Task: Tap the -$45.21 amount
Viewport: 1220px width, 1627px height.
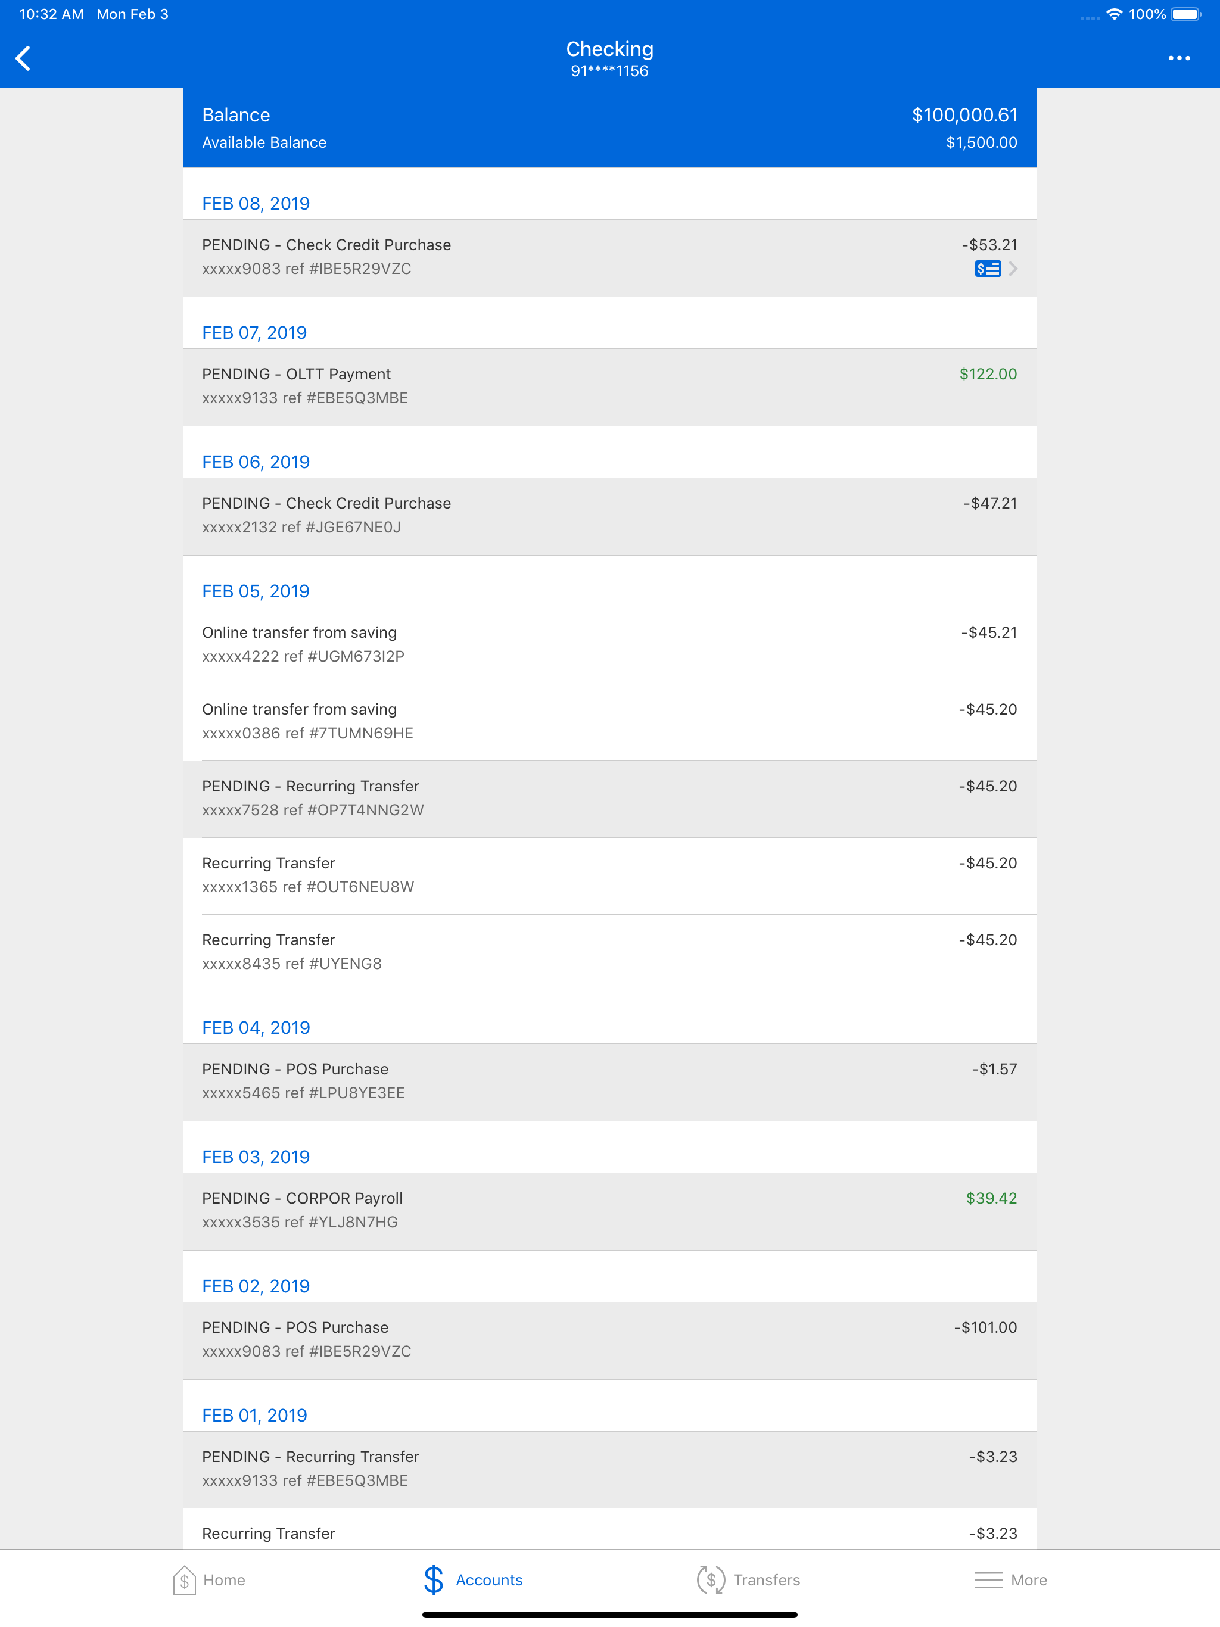Action: [x=989, y=632]
